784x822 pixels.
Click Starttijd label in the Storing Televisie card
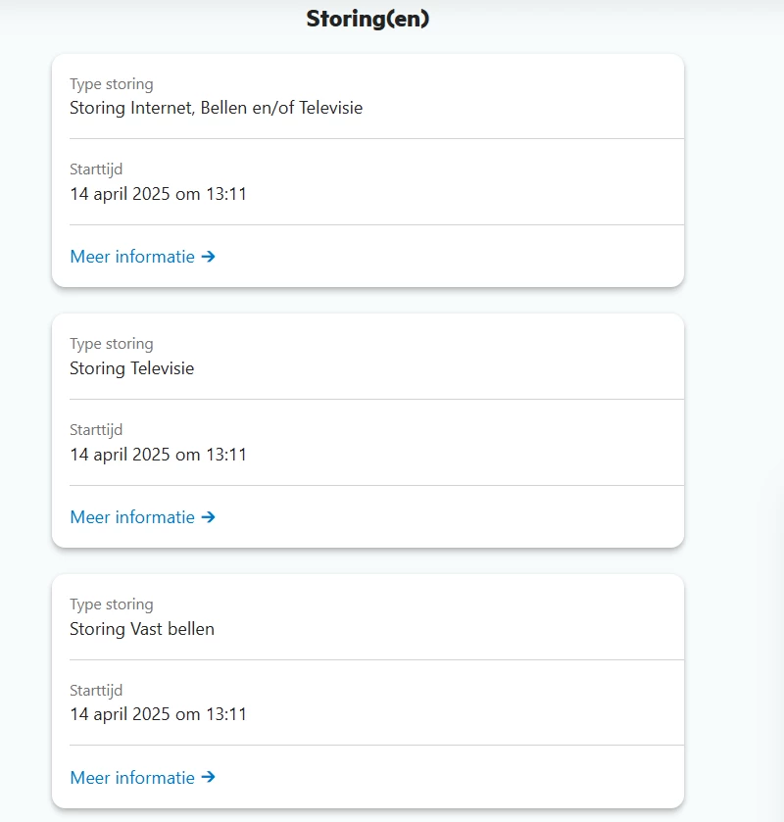(x=96, y=429)
